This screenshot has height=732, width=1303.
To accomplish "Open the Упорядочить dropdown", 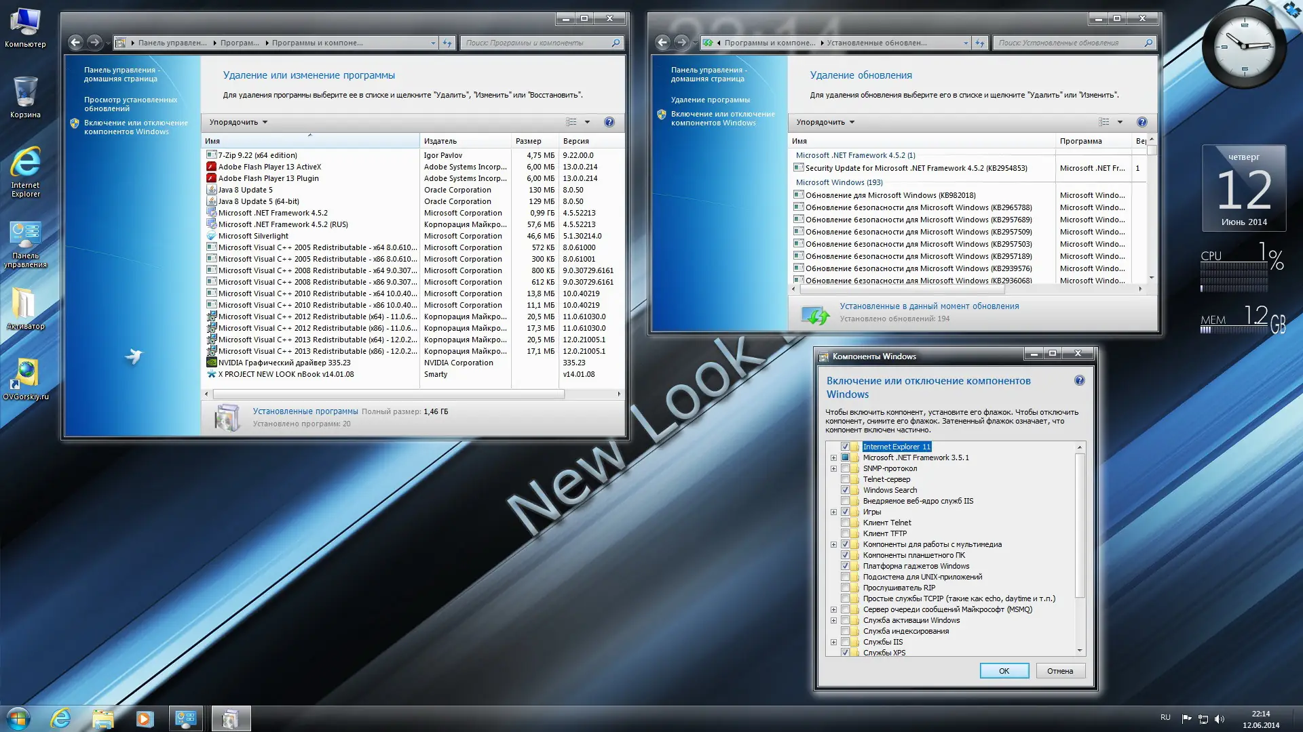I will click(236, 122).
